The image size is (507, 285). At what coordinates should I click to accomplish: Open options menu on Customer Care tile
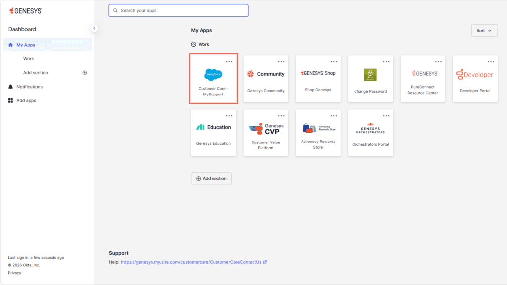click(229, 62)
